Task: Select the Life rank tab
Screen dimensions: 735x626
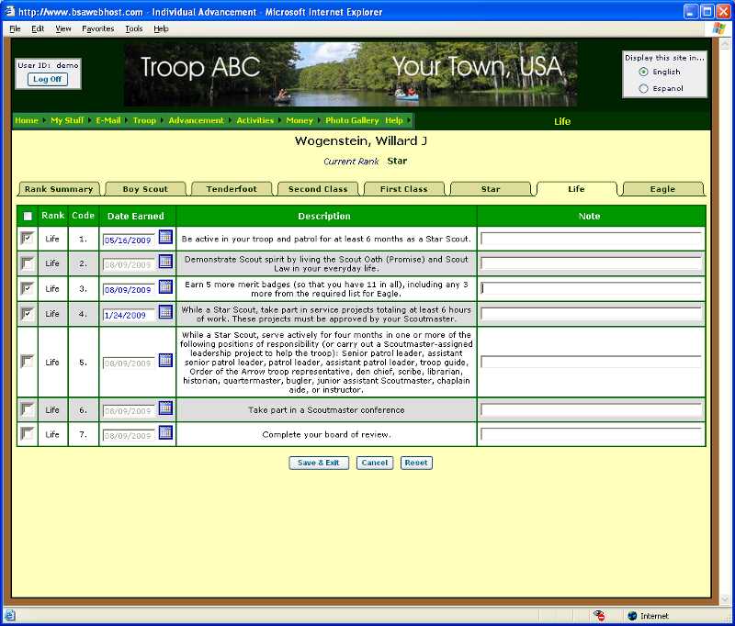Action: [x=577, y=189]
